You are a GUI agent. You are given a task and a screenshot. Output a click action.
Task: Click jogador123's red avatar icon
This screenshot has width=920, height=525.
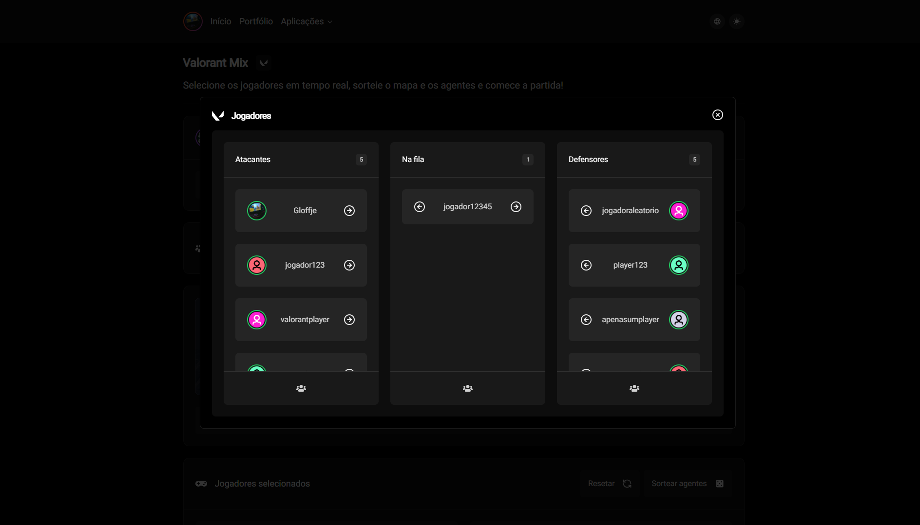[x=257, y=265]
